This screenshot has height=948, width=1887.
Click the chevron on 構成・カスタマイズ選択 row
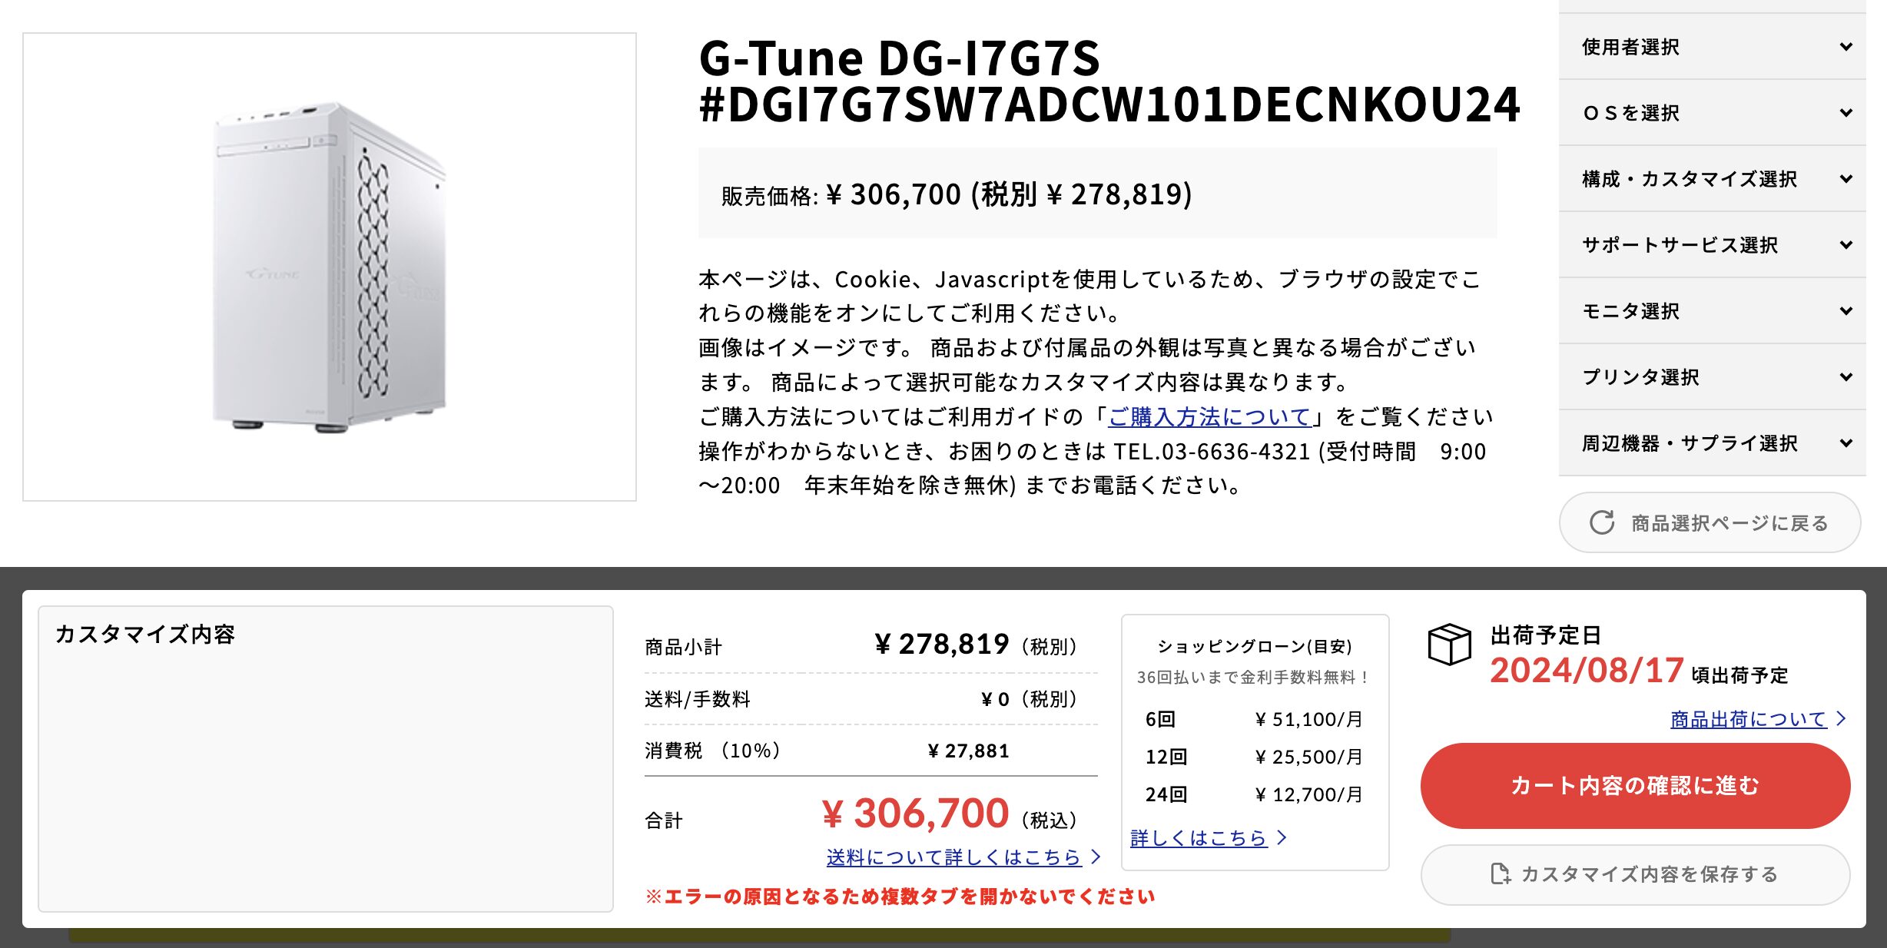point(1846,178)
